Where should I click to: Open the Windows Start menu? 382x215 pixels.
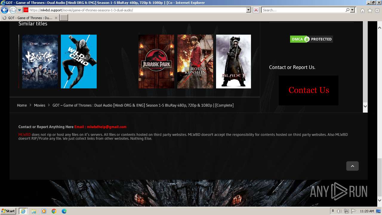click(x=8, y=211)
